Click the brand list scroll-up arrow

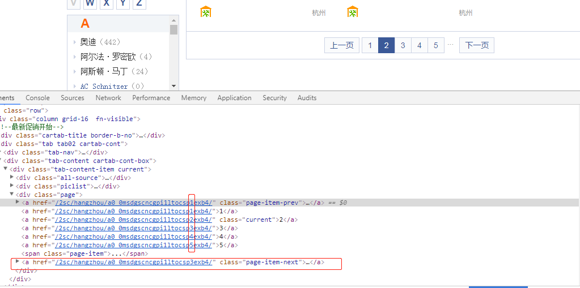coord(173,20)
